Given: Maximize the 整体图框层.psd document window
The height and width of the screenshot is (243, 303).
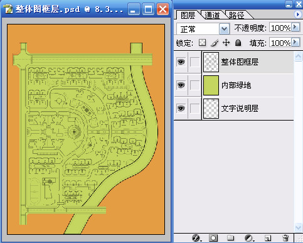Looking at the screenshot, I should [x=148, y=9].
